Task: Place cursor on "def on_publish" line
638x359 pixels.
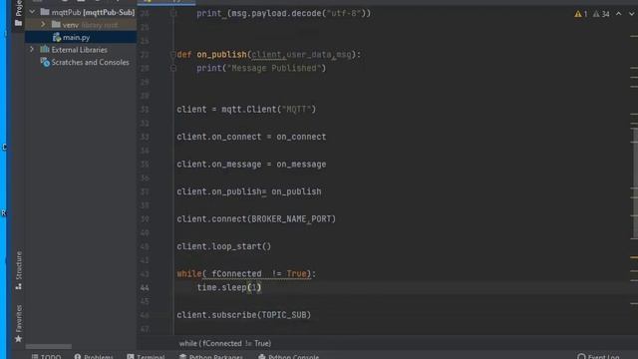Action: point(268,54)
